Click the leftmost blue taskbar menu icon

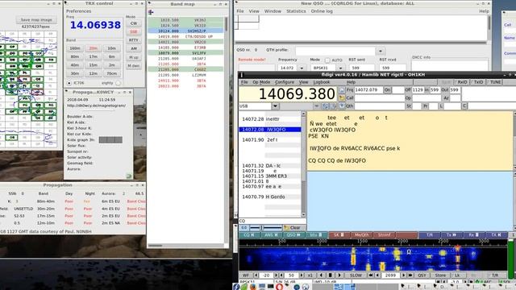pos(236,287)
